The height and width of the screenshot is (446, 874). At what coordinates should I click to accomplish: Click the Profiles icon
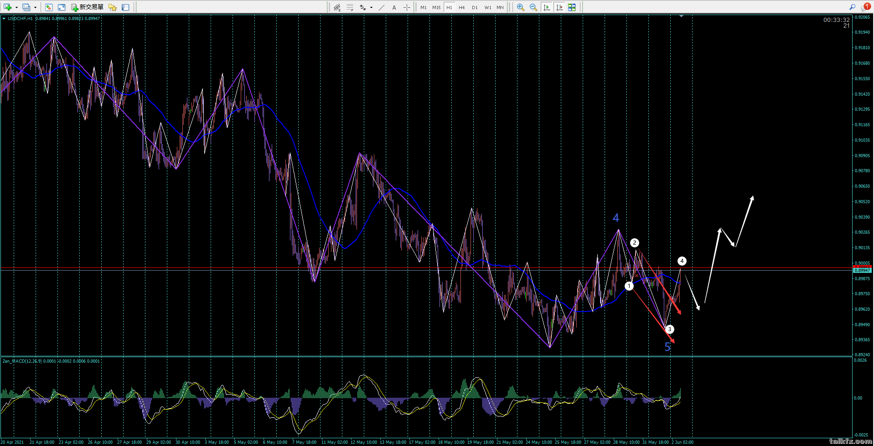click(26, 7)
